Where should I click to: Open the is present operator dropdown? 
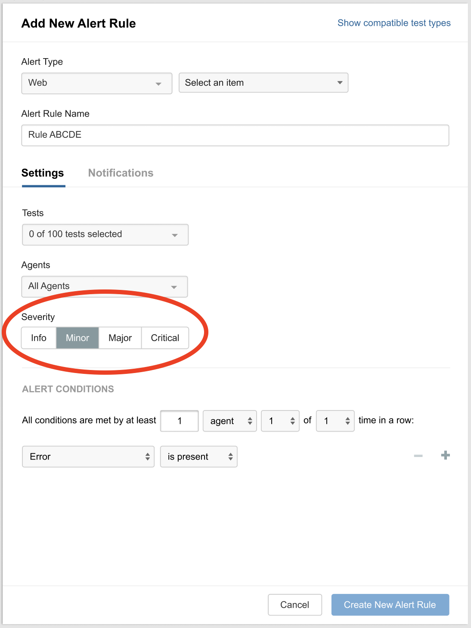pos(199,457)
